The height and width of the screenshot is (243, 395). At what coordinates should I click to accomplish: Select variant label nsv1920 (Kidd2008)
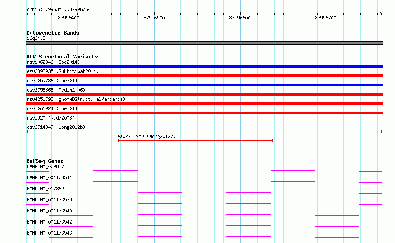pyautogui.click(x=51, y=118)
